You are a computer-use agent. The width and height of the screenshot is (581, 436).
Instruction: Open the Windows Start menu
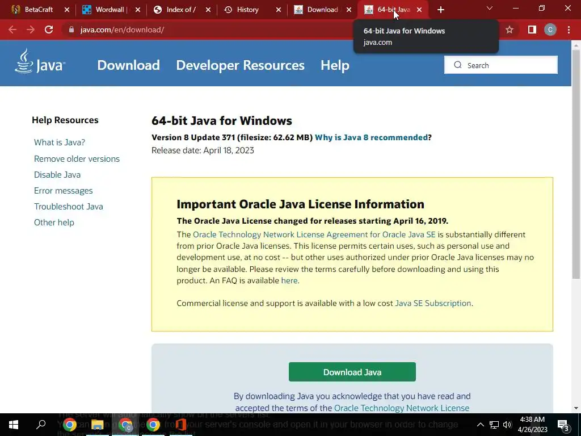pyautogui.click(x=14, y=425)
